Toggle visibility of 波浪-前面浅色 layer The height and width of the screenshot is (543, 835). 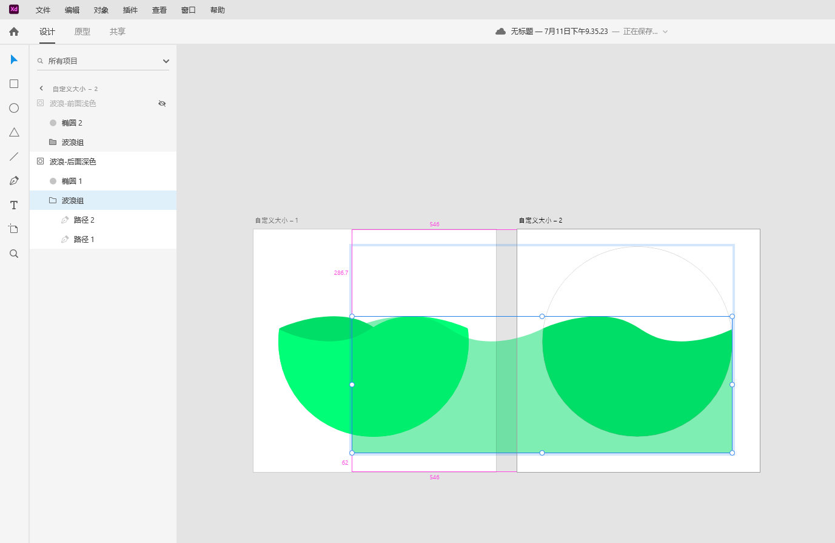point(162,104)
